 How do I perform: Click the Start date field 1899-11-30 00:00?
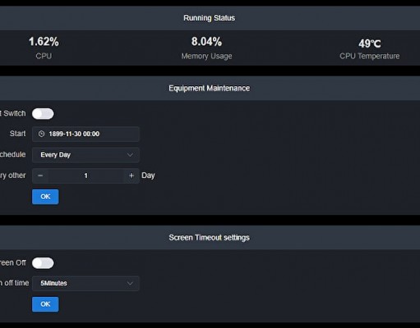(x=85, y=134)
